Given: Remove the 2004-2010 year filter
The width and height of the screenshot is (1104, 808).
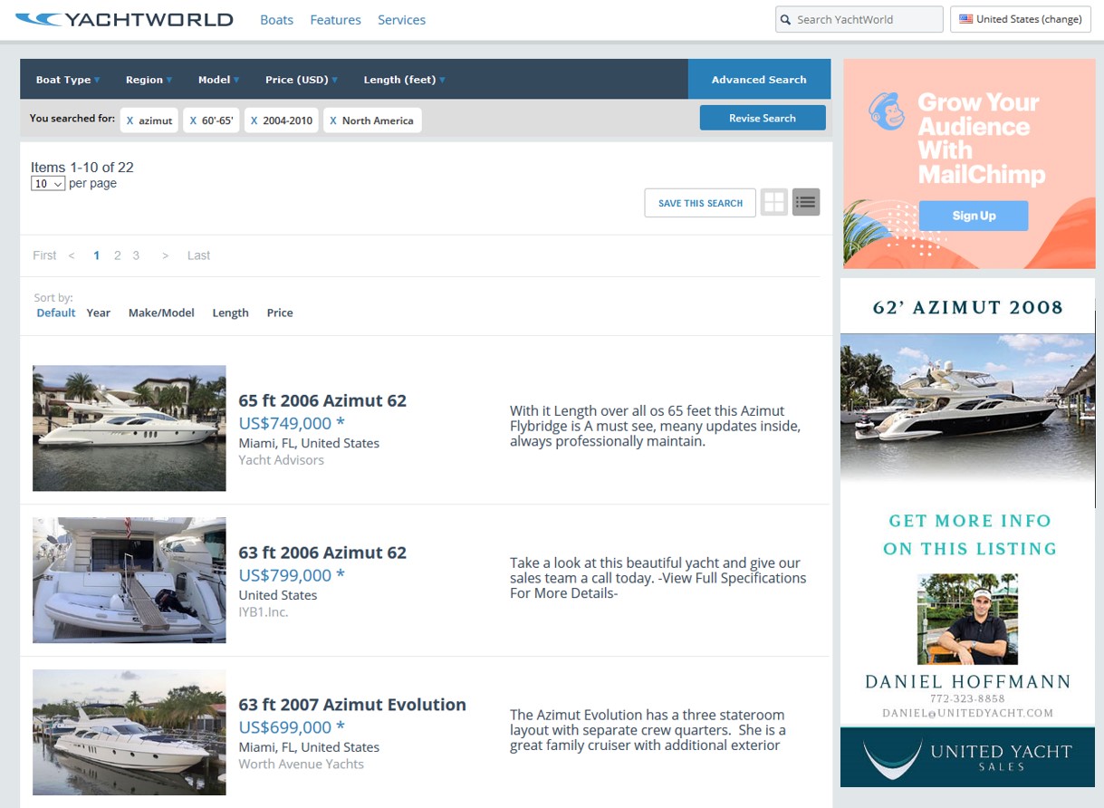Looking at the screenshot, I should [x=254, y=120].
